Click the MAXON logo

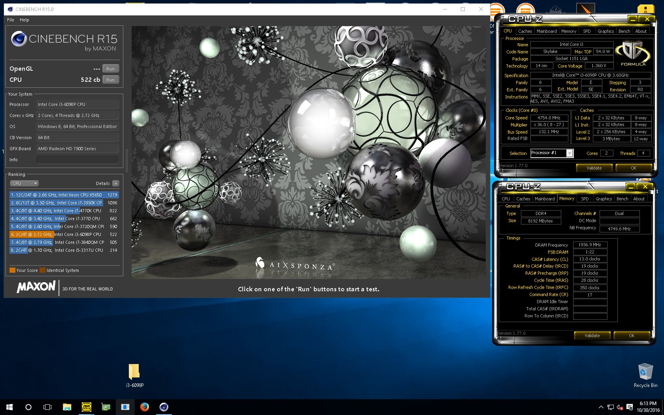click(x=36, y=287)
